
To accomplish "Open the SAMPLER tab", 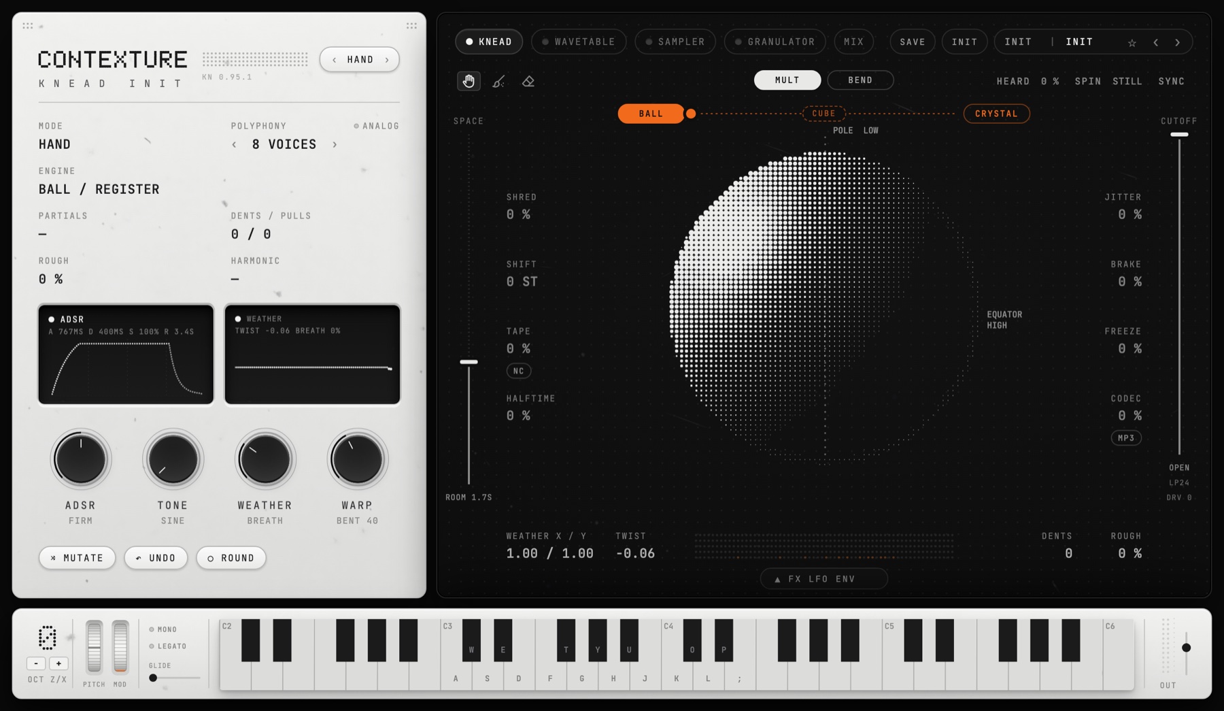I will coord(675,42).
